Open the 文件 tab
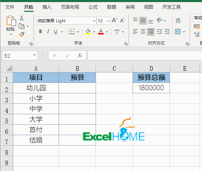This screenshot has width=202, height=171. (10, 7)
